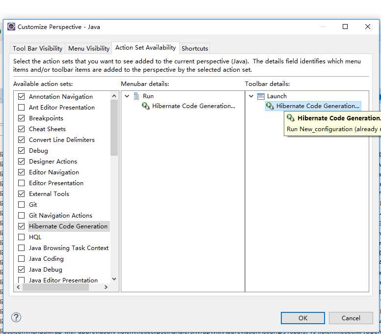Select the Action Set Availability tab

[145, 48]
